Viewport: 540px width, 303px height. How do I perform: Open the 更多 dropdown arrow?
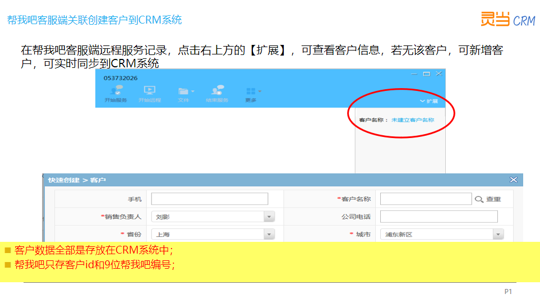pos(259,91)
